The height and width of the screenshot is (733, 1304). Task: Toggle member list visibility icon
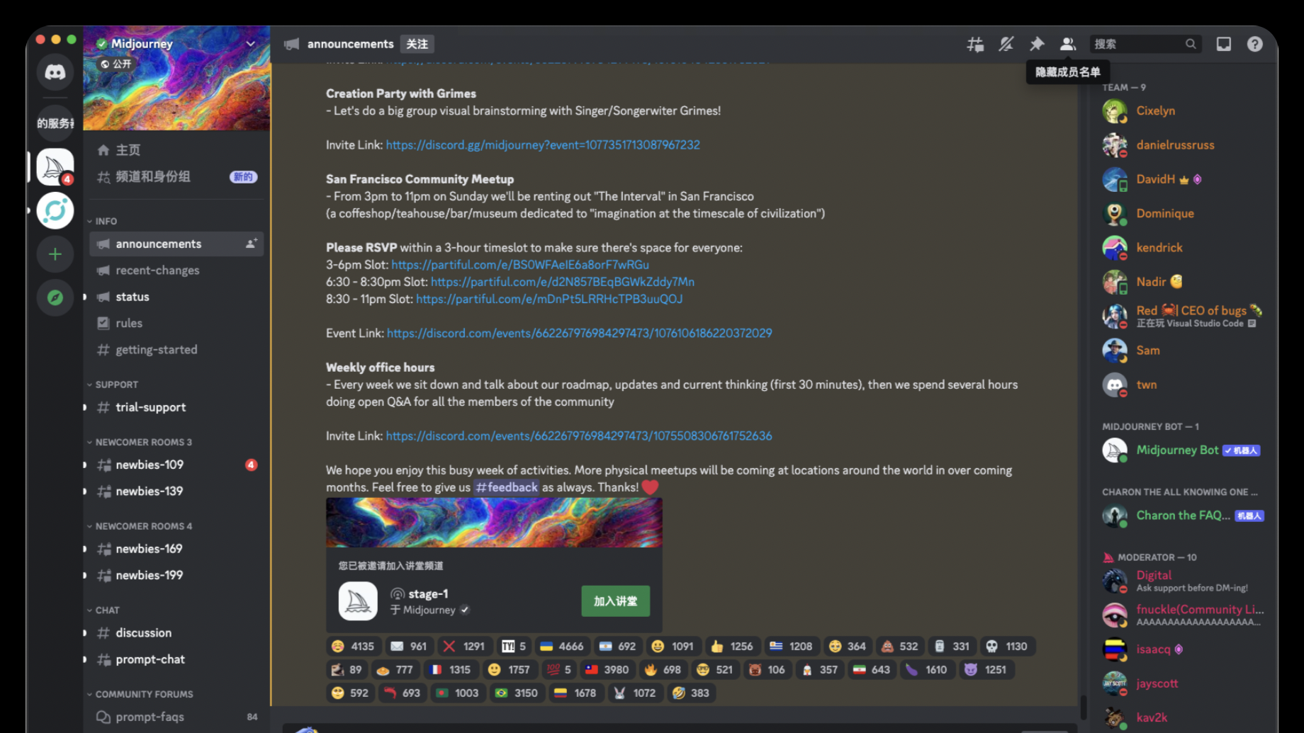pyautogui.click(x=1068, y=44)
